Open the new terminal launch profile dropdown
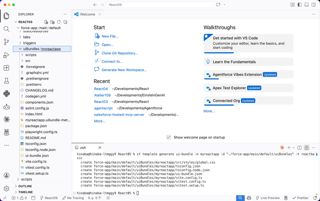The width and height of the screenshot is (320, 201). 293,148
